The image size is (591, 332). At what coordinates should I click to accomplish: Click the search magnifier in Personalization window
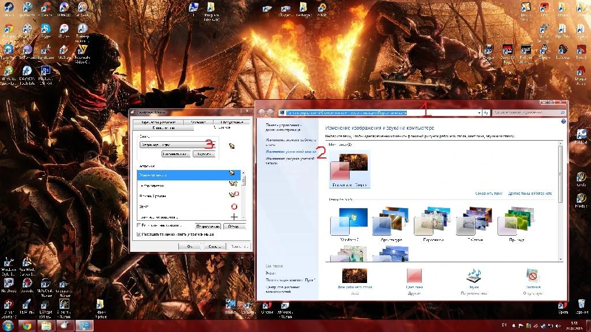[562, 112]
